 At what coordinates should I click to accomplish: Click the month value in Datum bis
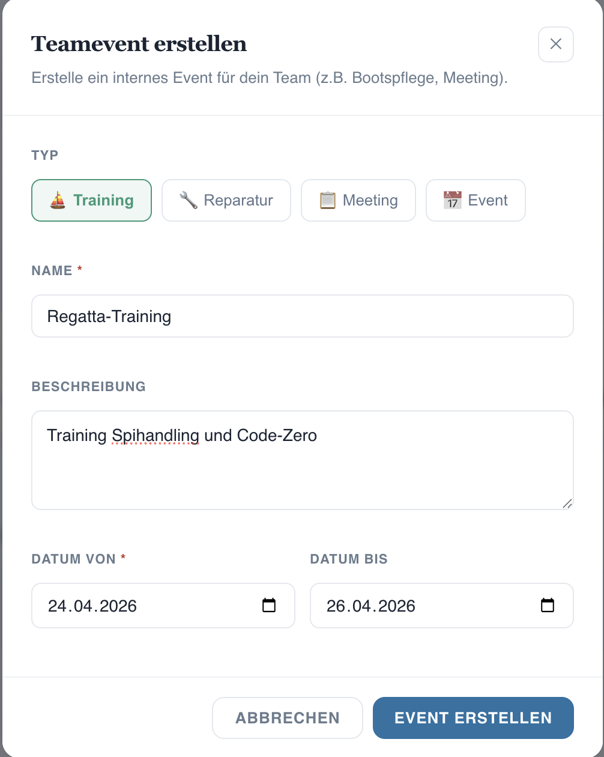(x=363, y=606)
